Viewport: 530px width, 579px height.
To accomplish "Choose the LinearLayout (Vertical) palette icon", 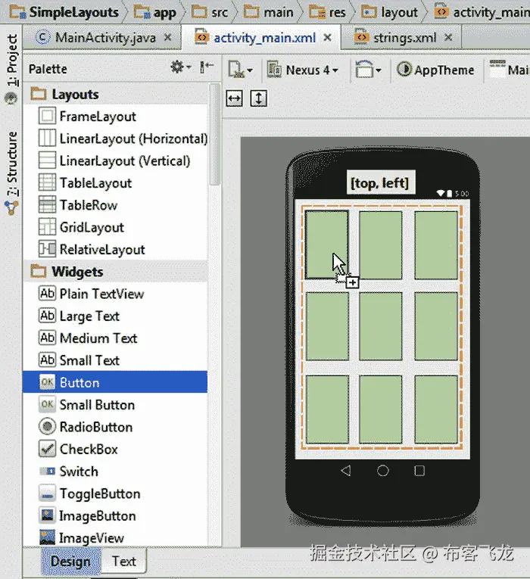I will (x=47, y=160).
